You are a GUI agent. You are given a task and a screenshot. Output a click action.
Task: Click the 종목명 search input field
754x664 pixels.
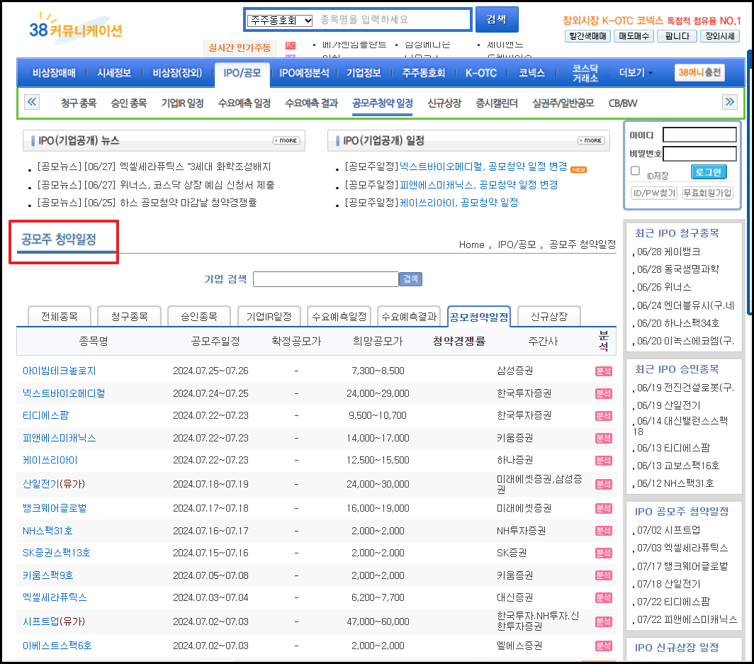point(393,20)
